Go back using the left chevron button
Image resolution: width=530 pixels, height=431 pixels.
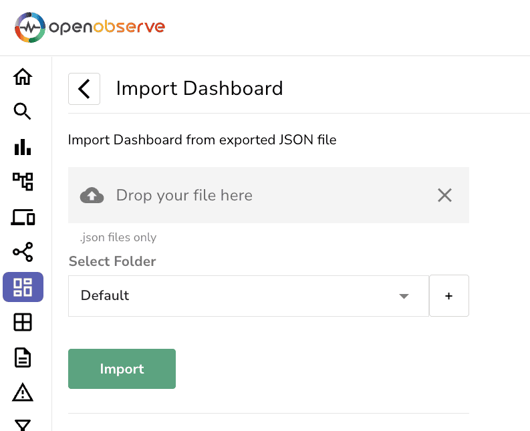84,89
